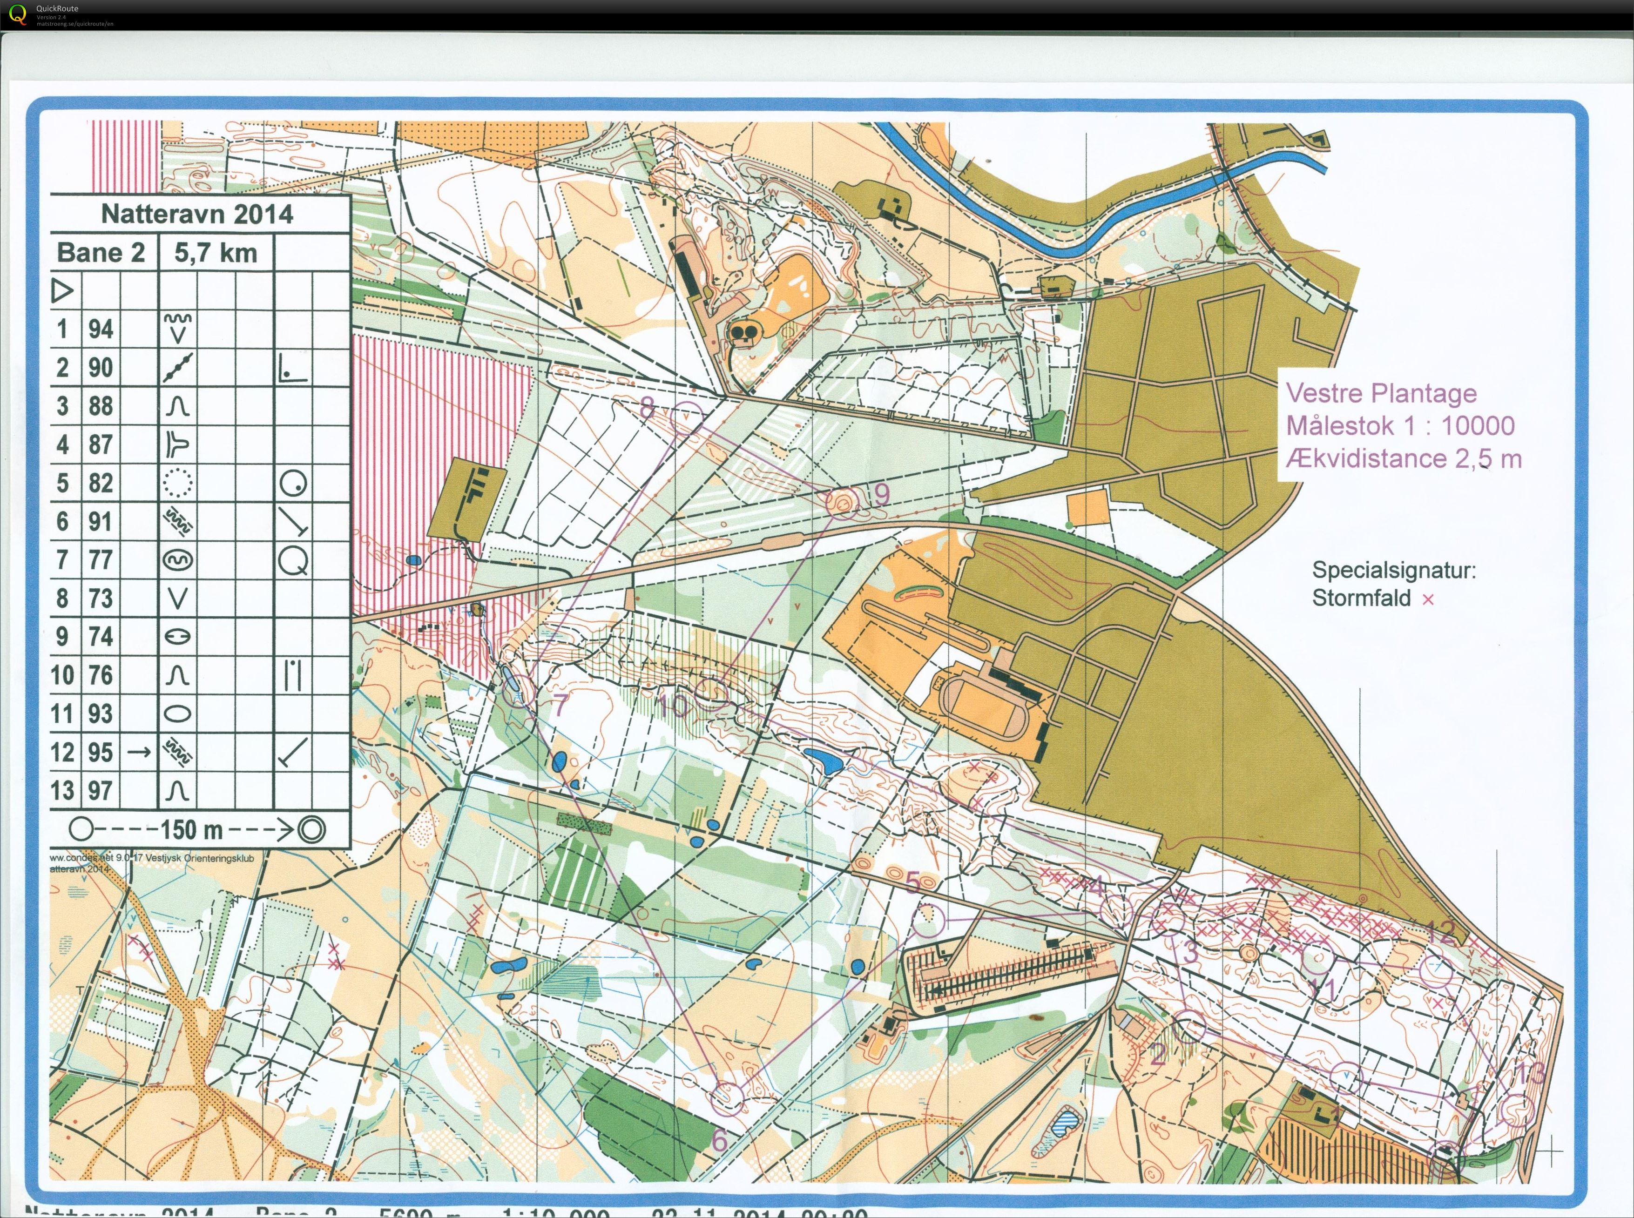Click control code 74 in row 9

click(x=101, y=636)
